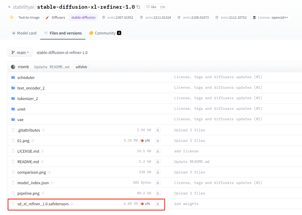Open the arxiv:2307.01952 paper tag
Image resolution: width=302 pixels, height=215 pixels.
[x=117, y=17]
